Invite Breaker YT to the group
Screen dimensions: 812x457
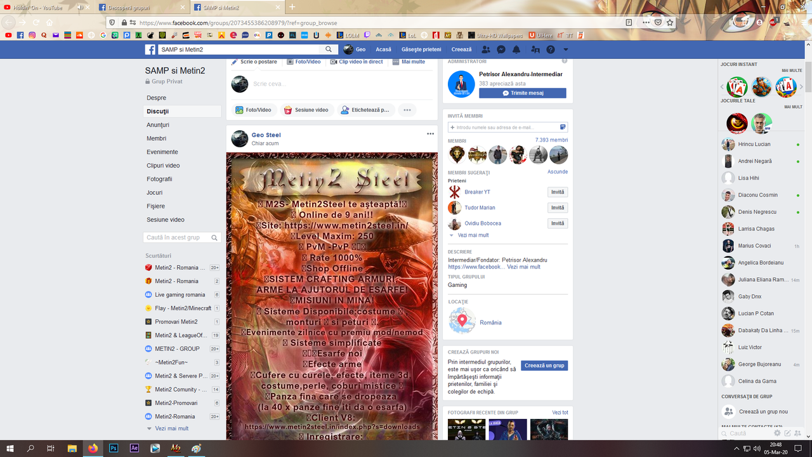(x=558, y=192)
